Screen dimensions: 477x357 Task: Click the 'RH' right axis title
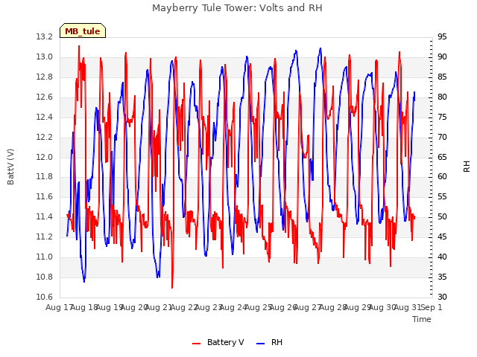(x=467, y=167)
